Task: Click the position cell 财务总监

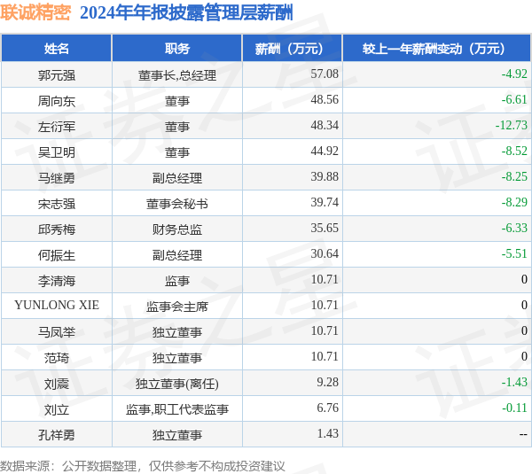Action: coord(177,229)
